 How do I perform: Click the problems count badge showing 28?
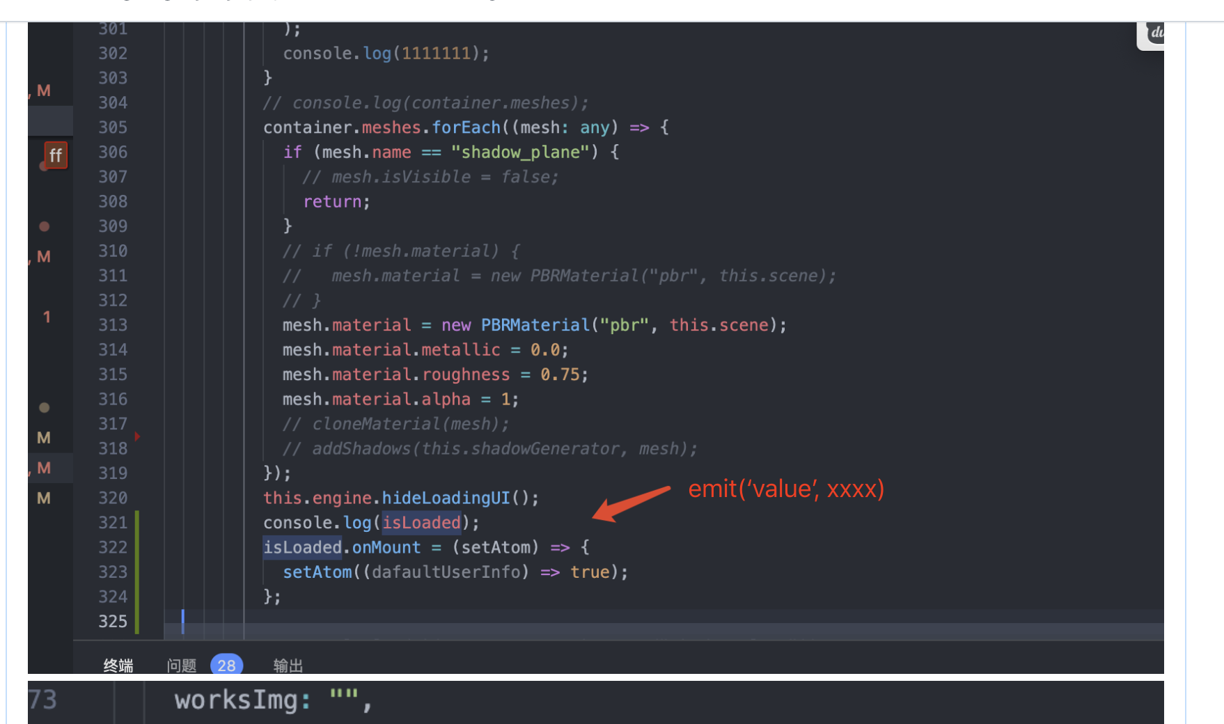click(x=226, y=665)
